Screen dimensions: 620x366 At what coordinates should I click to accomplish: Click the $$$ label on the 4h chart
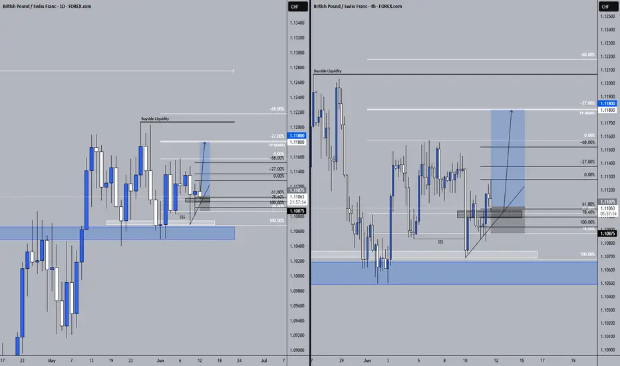pyautogui.click(x=440, y=242)
